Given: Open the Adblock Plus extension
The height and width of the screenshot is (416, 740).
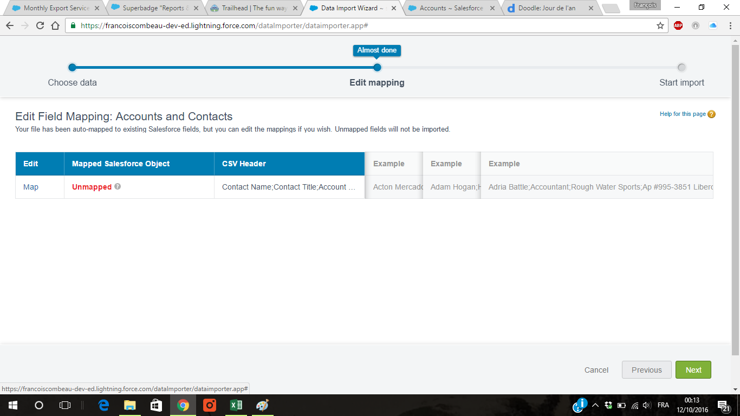Looking at the screenshot, I should 678,25.
